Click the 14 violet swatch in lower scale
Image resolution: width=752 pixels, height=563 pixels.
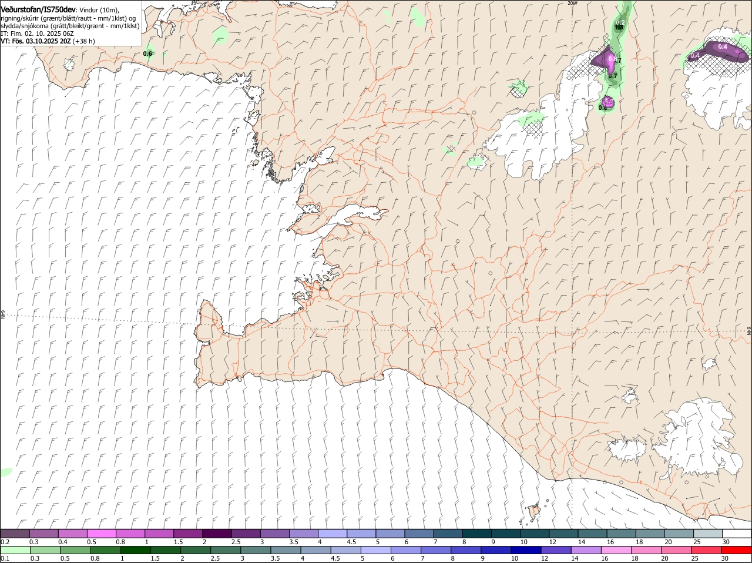click(x=586, y=550)
